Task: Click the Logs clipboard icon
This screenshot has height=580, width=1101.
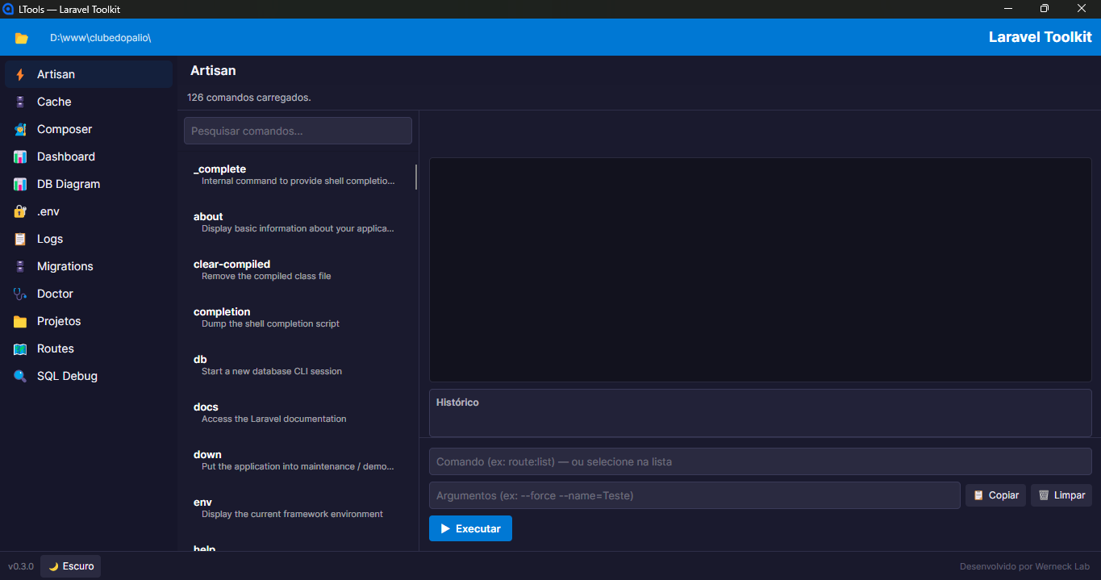Action: [20, 239]
